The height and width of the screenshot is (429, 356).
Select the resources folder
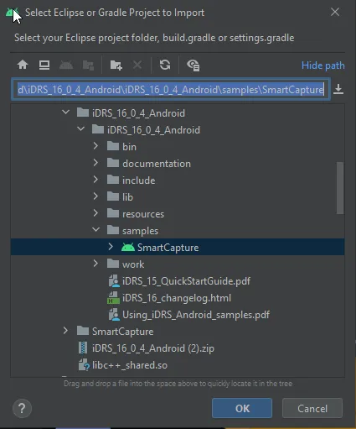pyautogui.click(x=143, y=214)
